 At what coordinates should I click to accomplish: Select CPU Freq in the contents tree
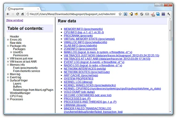16,96
